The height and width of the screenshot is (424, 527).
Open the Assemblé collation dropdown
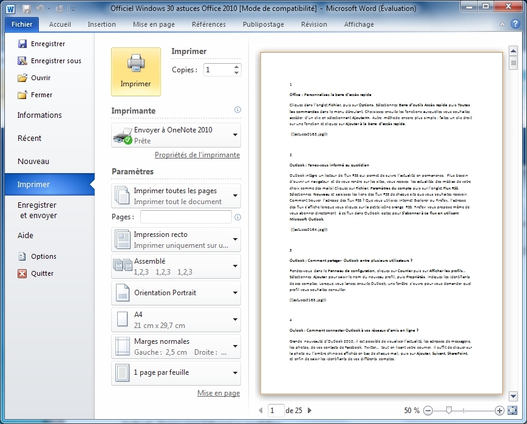coord(176,266)
